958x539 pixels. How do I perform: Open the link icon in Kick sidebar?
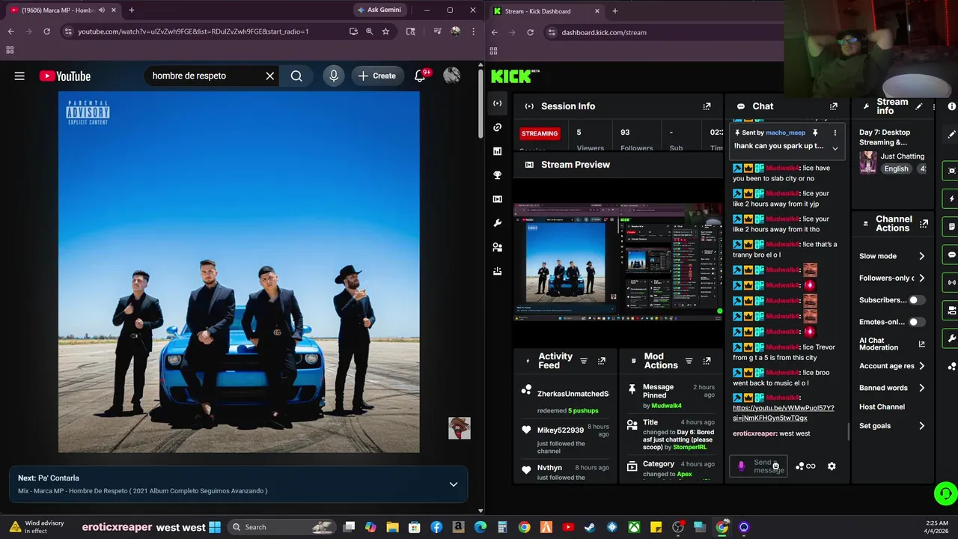click(497, 127)
